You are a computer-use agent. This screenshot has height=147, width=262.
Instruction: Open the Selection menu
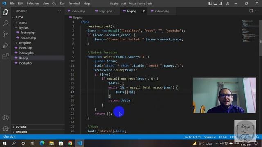[33, 4]
